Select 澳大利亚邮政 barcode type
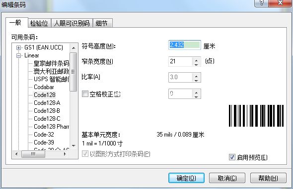Viewport: 293px width, 189px height. (x=51, y=71)
